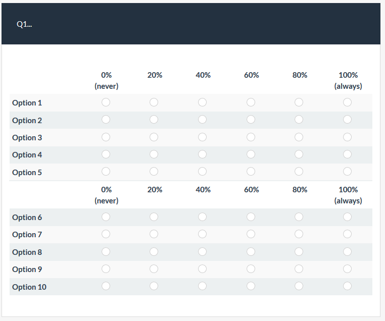Select 0% (never) for Option 1
The width and height of the screenshot is (385, 321).
point(106,102)
